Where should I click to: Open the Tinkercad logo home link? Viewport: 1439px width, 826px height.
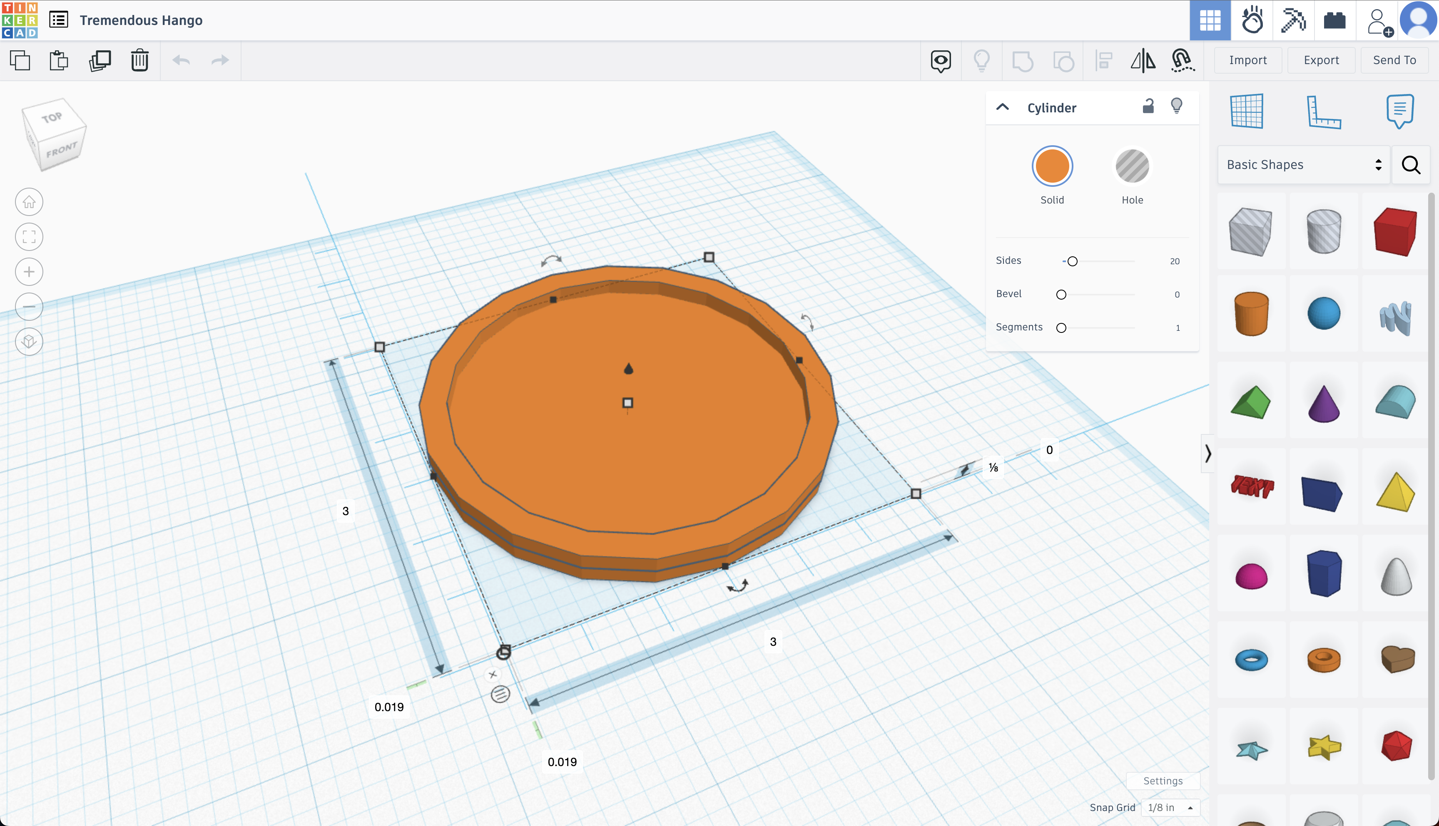(x=20, y=20)
